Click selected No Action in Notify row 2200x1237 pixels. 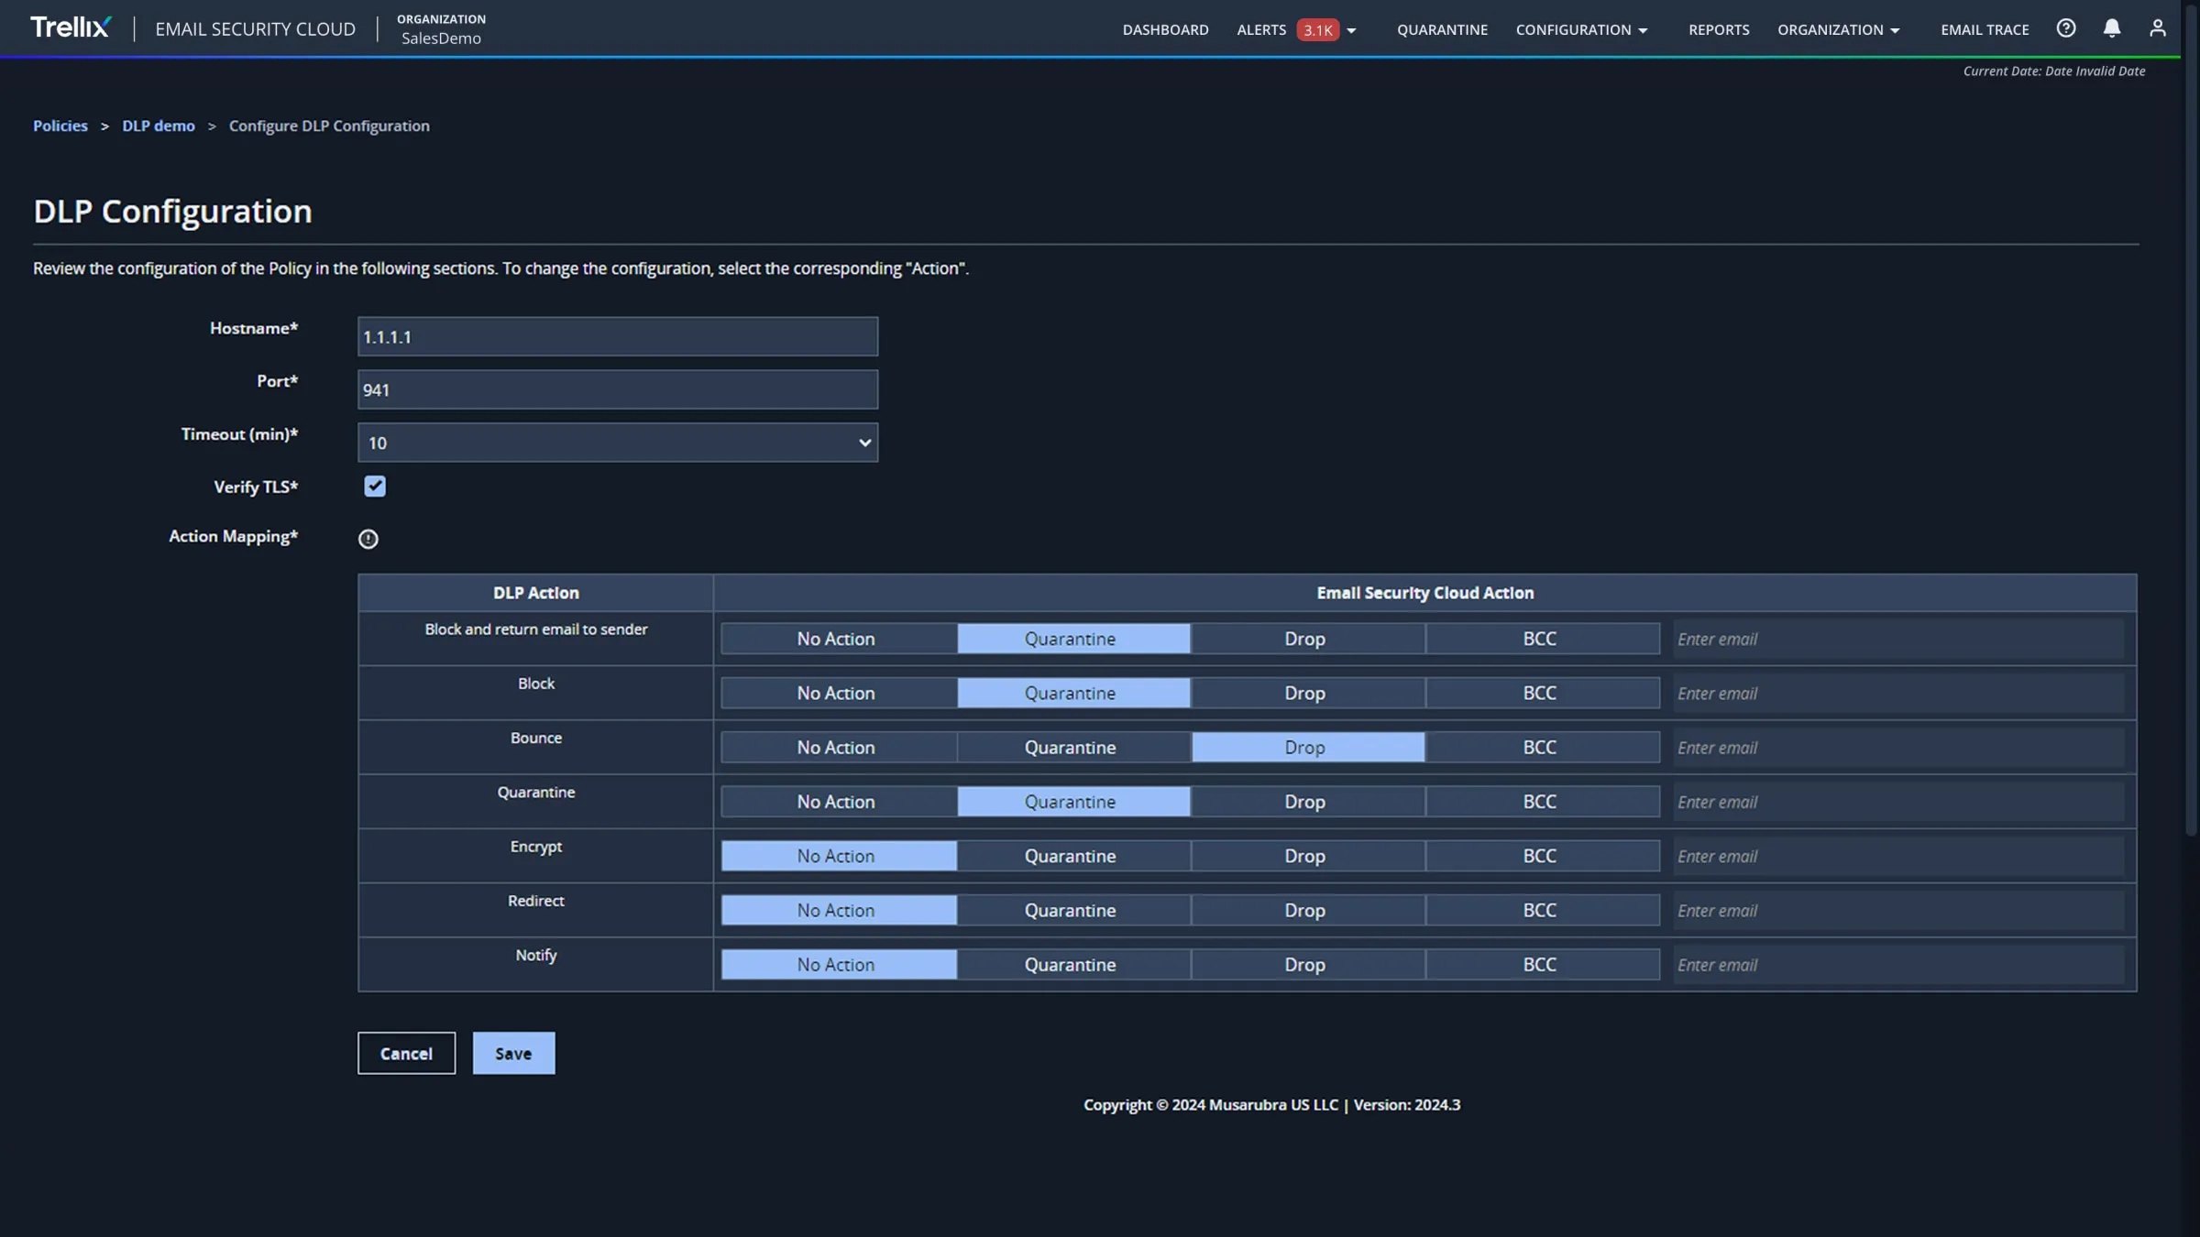[839, 964]
